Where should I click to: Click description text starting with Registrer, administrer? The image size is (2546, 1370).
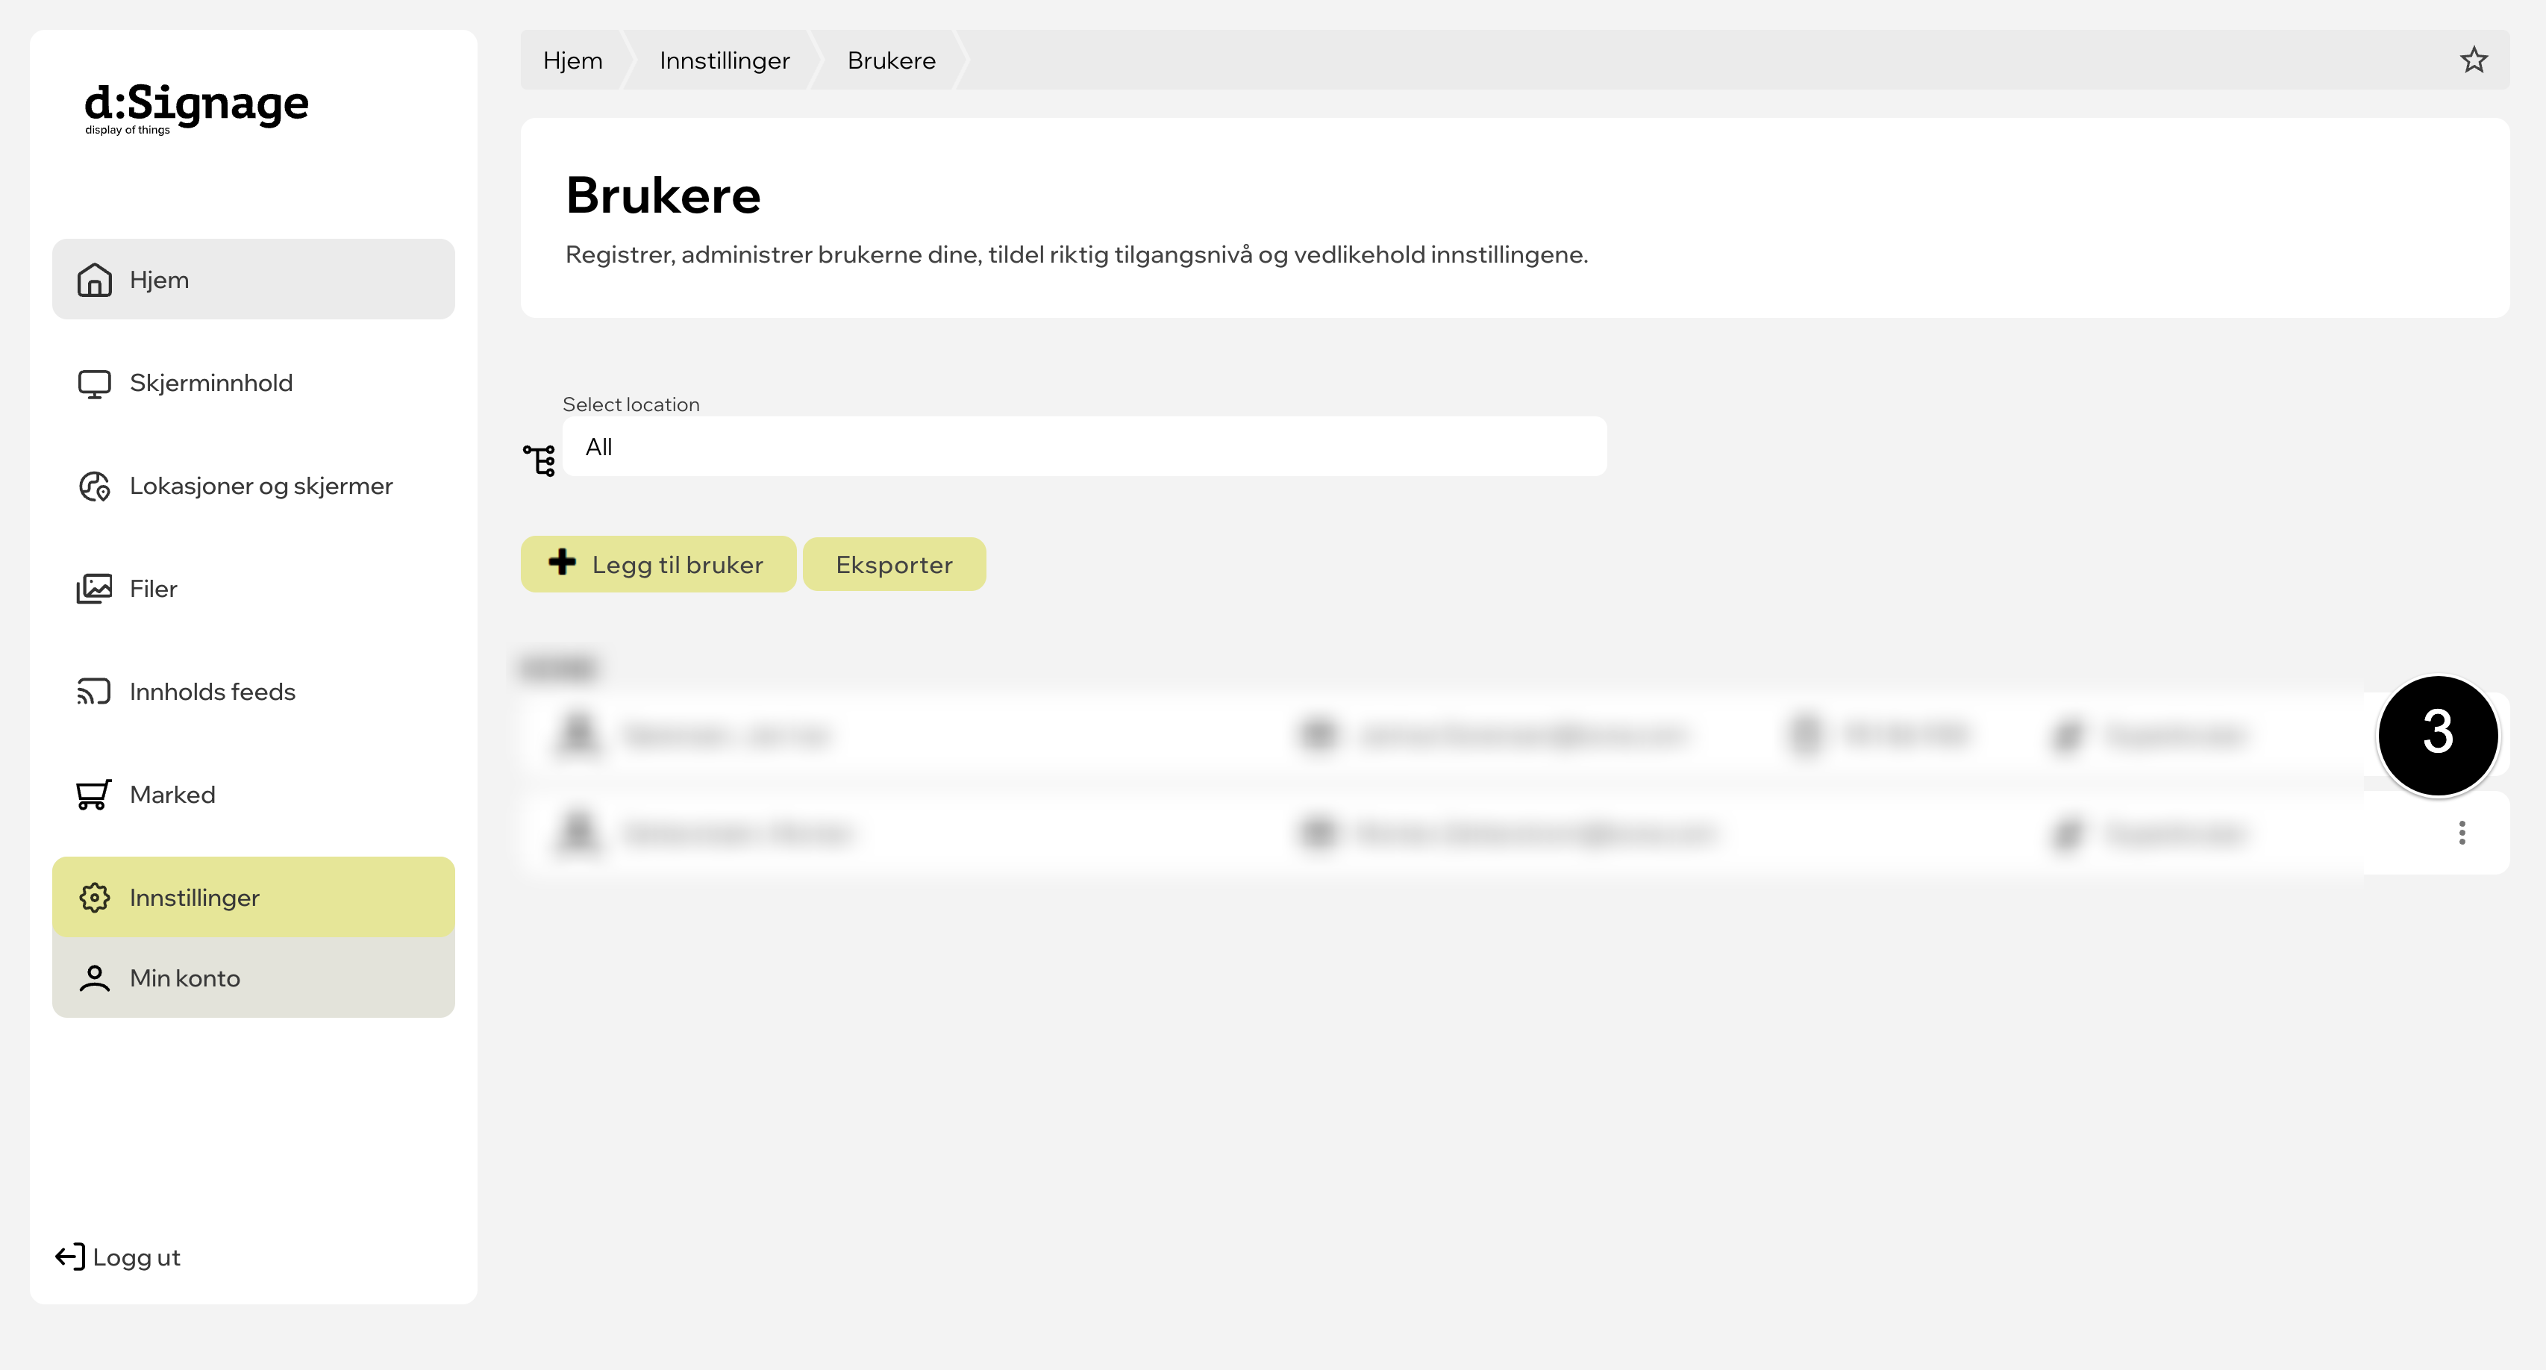pyautogui.click(x=1076, y=255)
